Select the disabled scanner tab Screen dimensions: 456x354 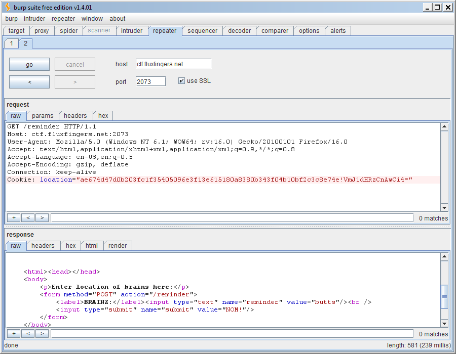99,30
